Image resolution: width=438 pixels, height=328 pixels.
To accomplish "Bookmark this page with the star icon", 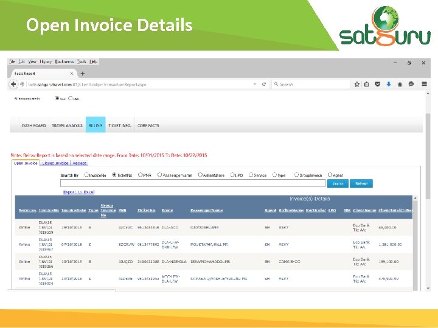I will 356,84.
